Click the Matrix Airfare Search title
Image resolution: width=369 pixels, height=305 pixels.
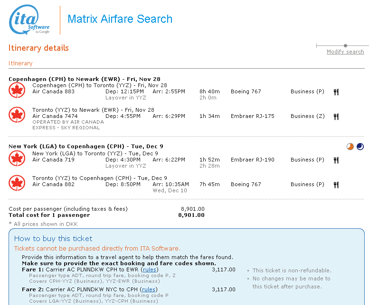tap(120, 19)
